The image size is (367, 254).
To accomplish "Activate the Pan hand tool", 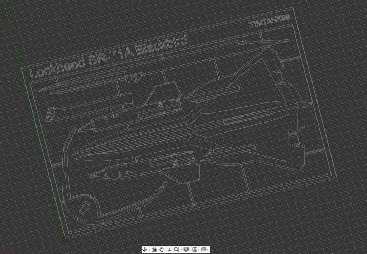I will pyautogui.click(x=162, y=249).
